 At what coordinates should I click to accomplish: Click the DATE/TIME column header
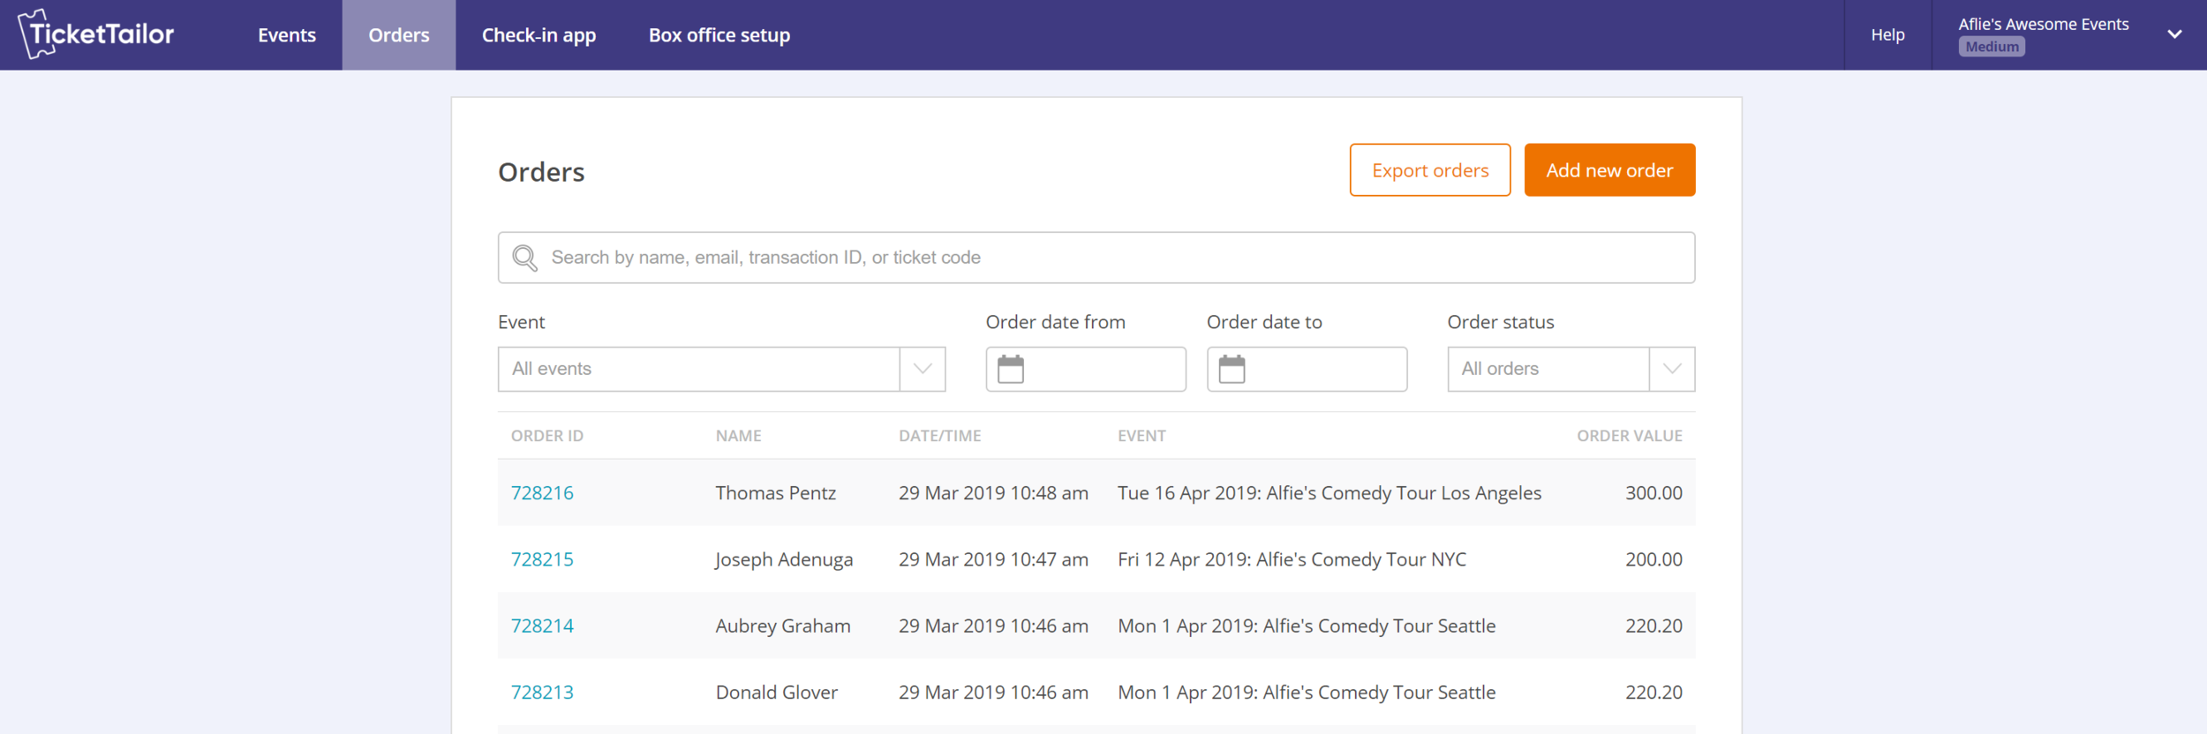click(x=940, y=436)
